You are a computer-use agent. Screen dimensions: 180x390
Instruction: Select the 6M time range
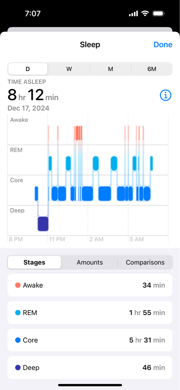click(x=151, y=69)
